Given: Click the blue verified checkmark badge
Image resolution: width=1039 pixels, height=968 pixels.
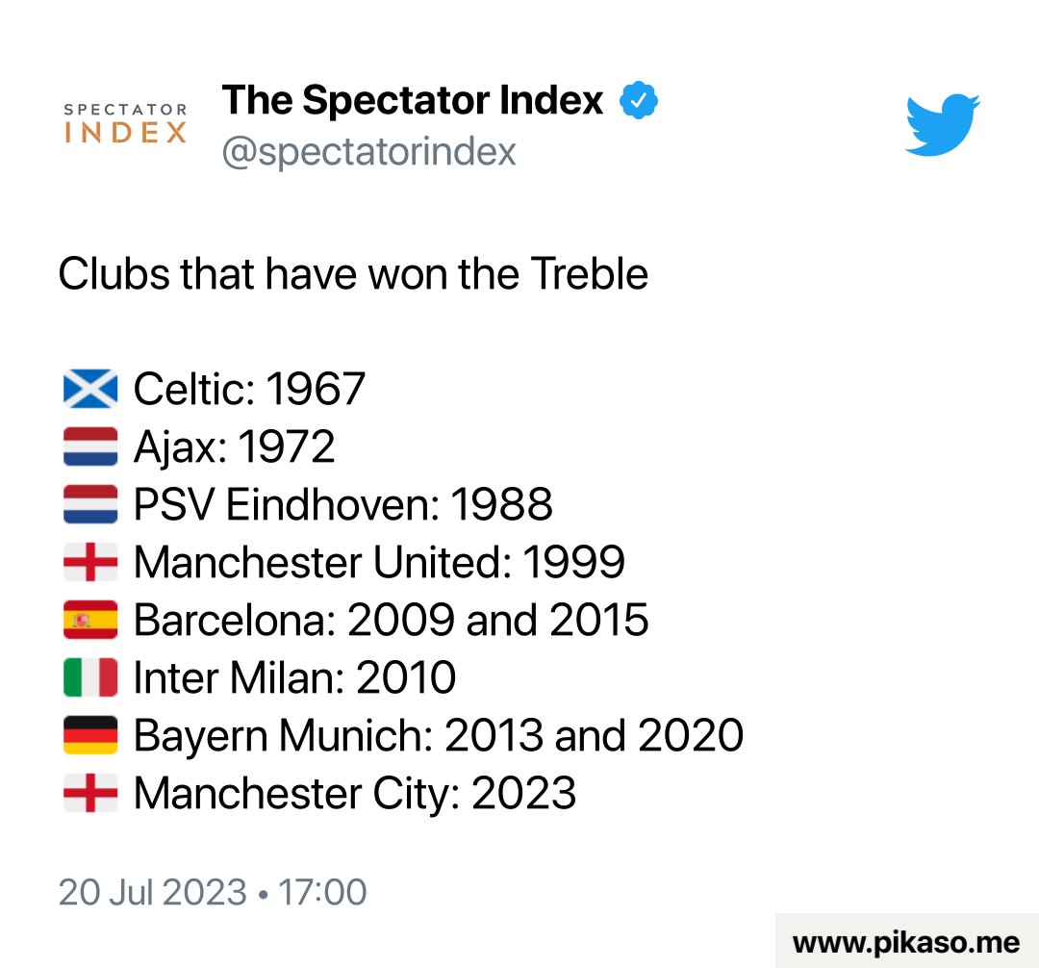Looking at the screenshot, I should point(638,100).
